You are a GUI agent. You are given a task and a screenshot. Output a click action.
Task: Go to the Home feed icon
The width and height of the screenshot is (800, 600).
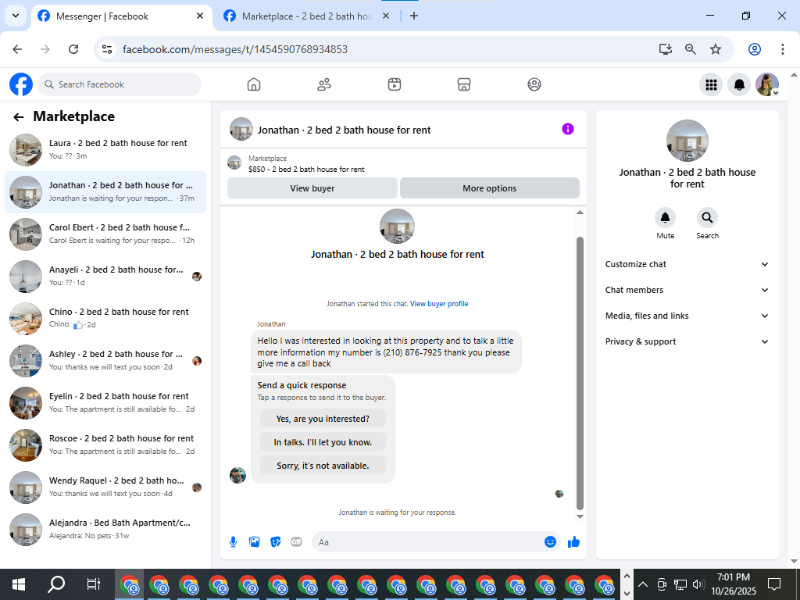tap(254, 84)
